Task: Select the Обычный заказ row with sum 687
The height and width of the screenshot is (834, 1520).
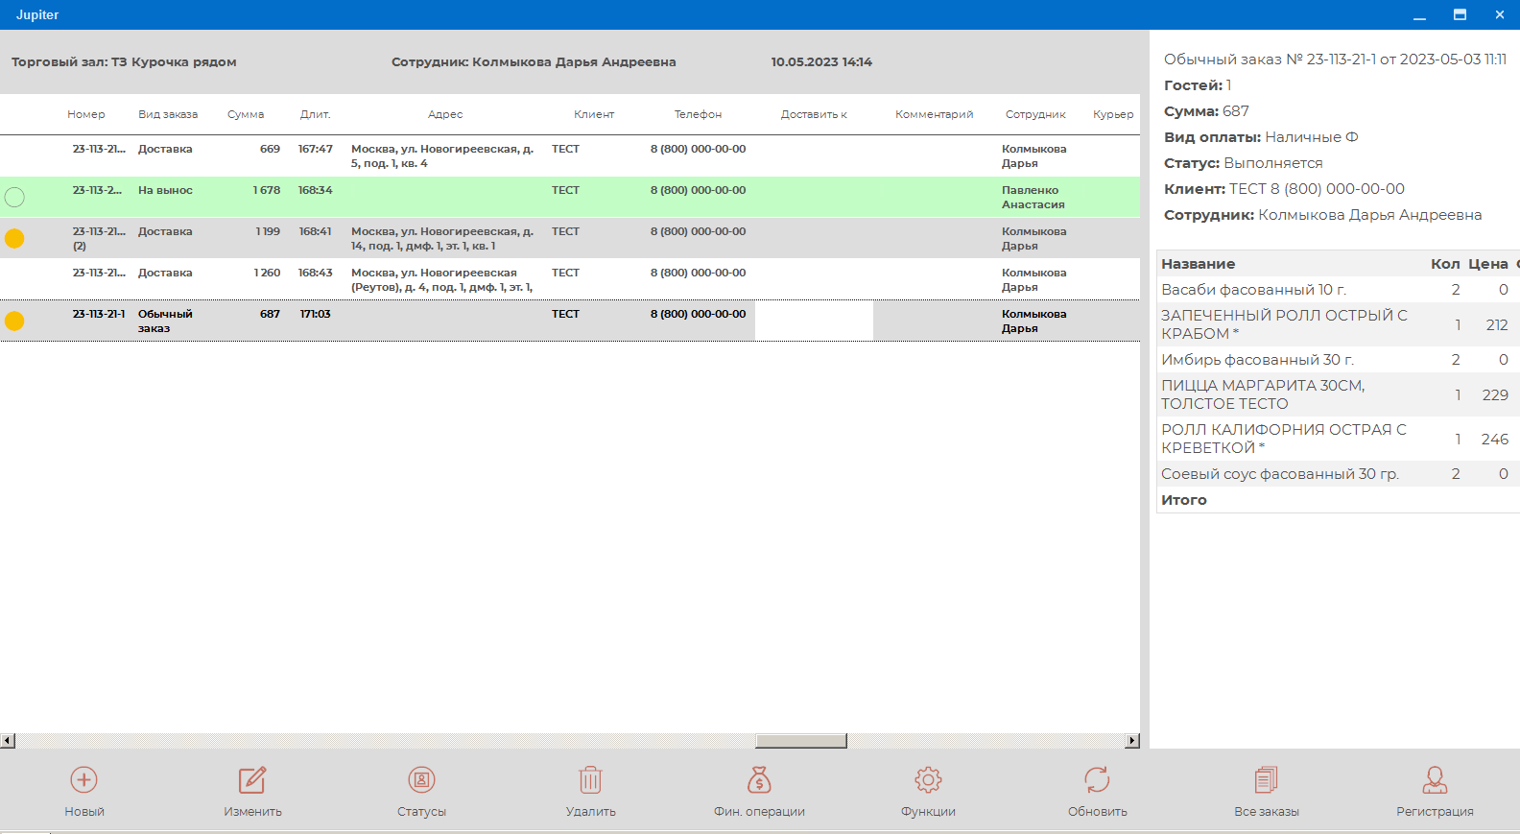Action: [x=570, y=321]
